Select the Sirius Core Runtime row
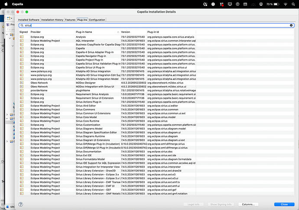Viewport: 299px width, 210px height. [156, 121]
